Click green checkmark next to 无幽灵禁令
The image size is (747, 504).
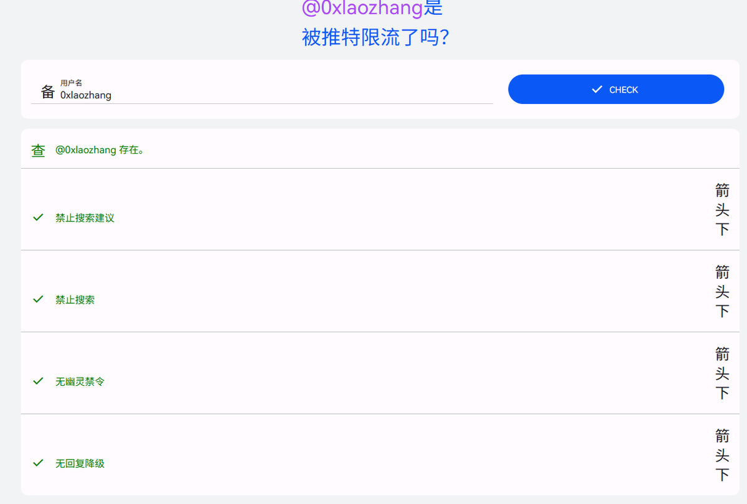[38, 381]
